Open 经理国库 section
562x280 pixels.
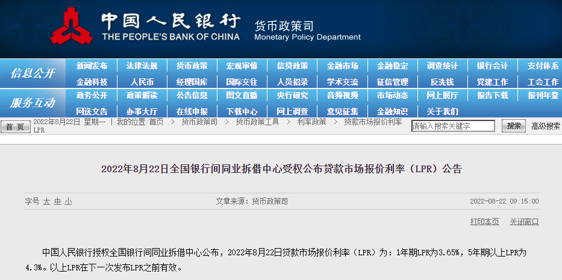[x=192, y=82]
